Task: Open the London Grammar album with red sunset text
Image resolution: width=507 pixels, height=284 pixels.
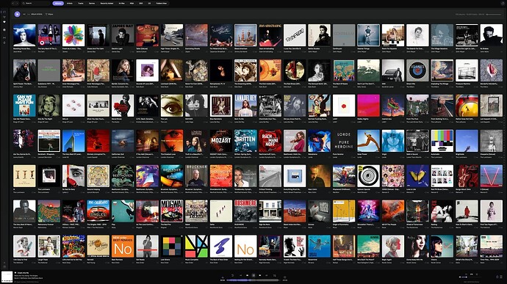Action: [172, 141]
